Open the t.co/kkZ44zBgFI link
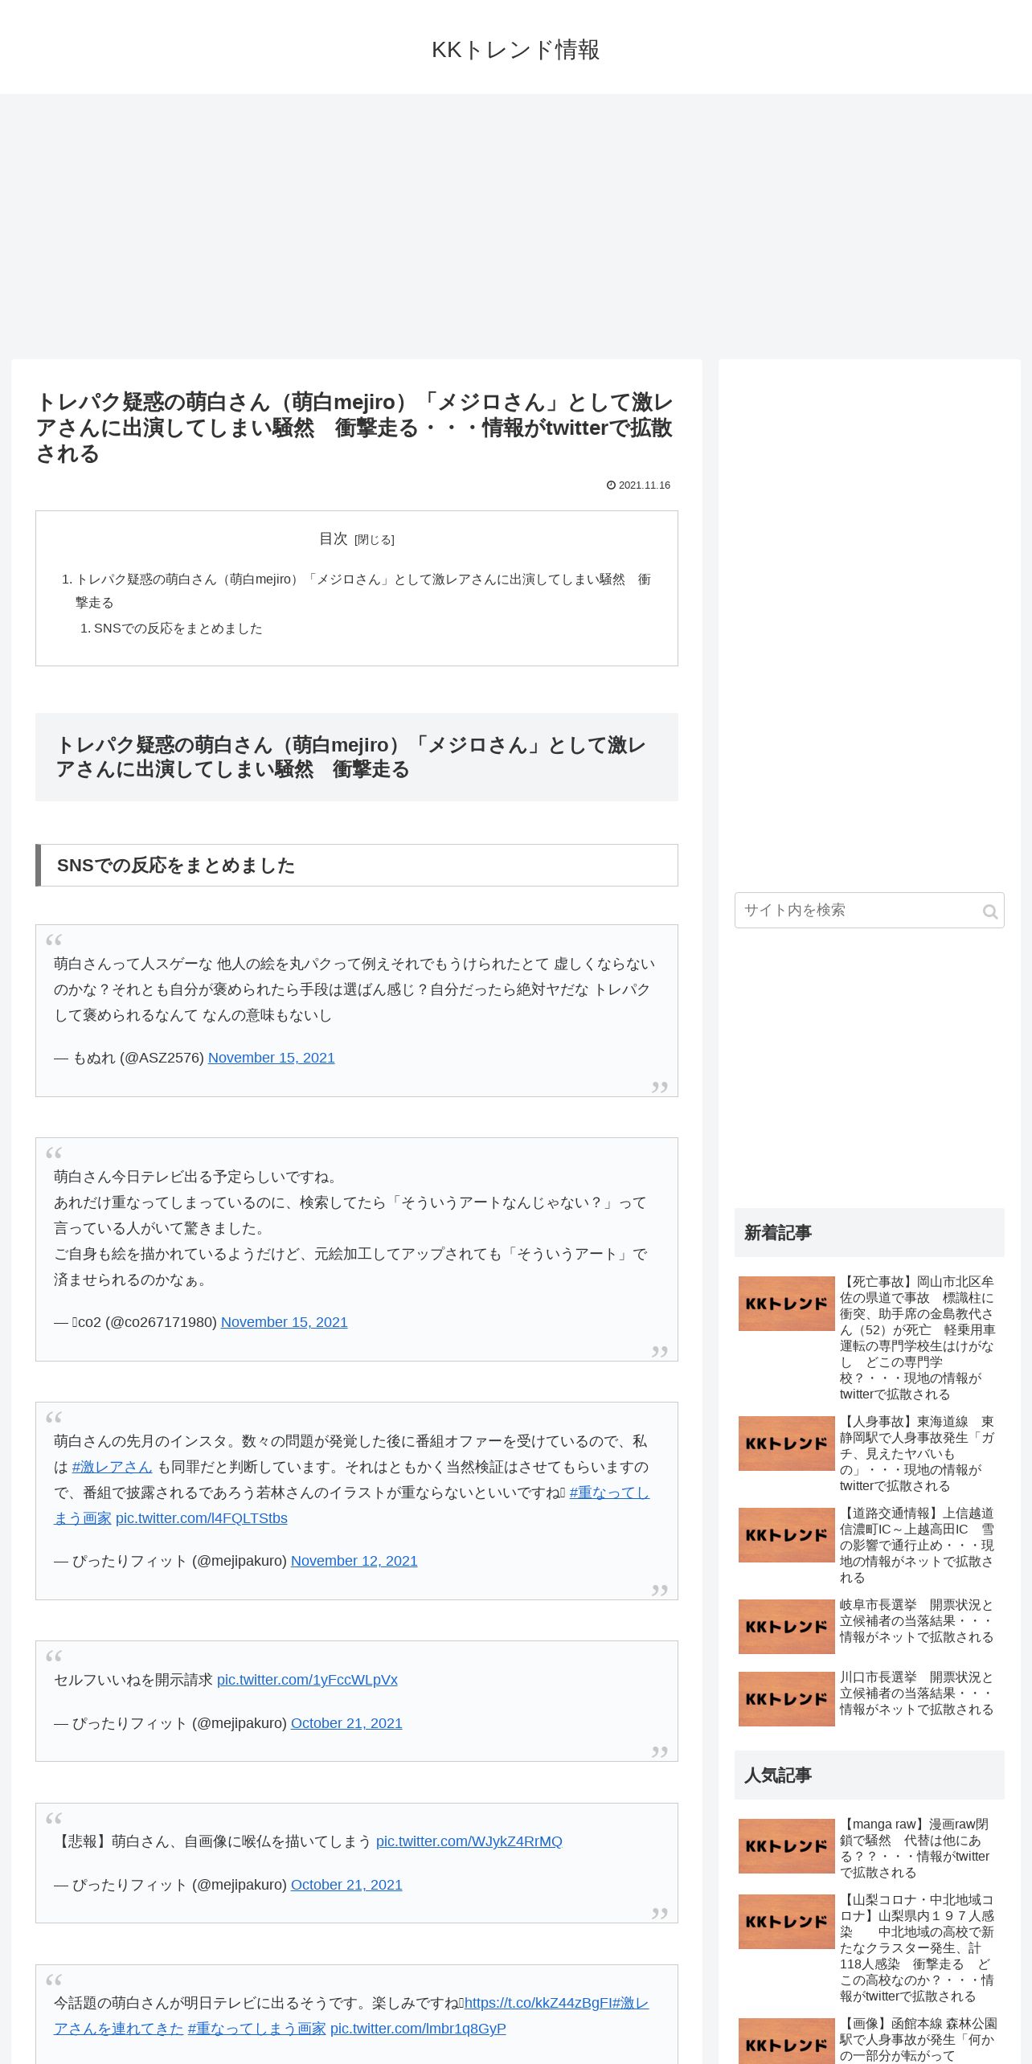Image resolution: width=1032 pixels, height=2064 pixels. point(538,2003)
